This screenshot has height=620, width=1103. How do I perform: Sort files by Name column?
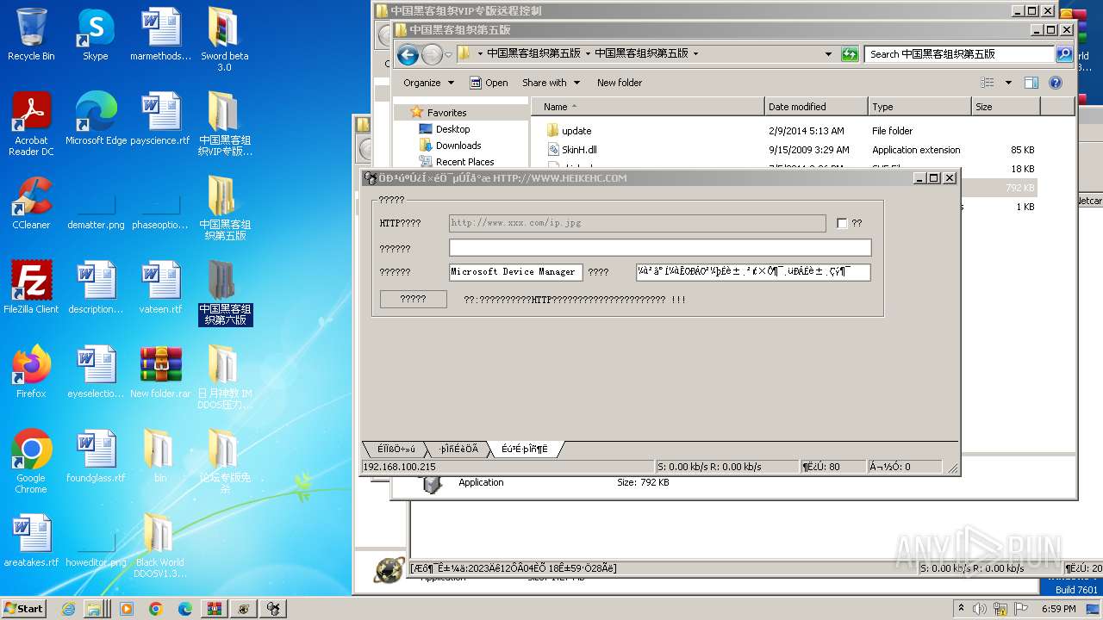pos(648,107)
